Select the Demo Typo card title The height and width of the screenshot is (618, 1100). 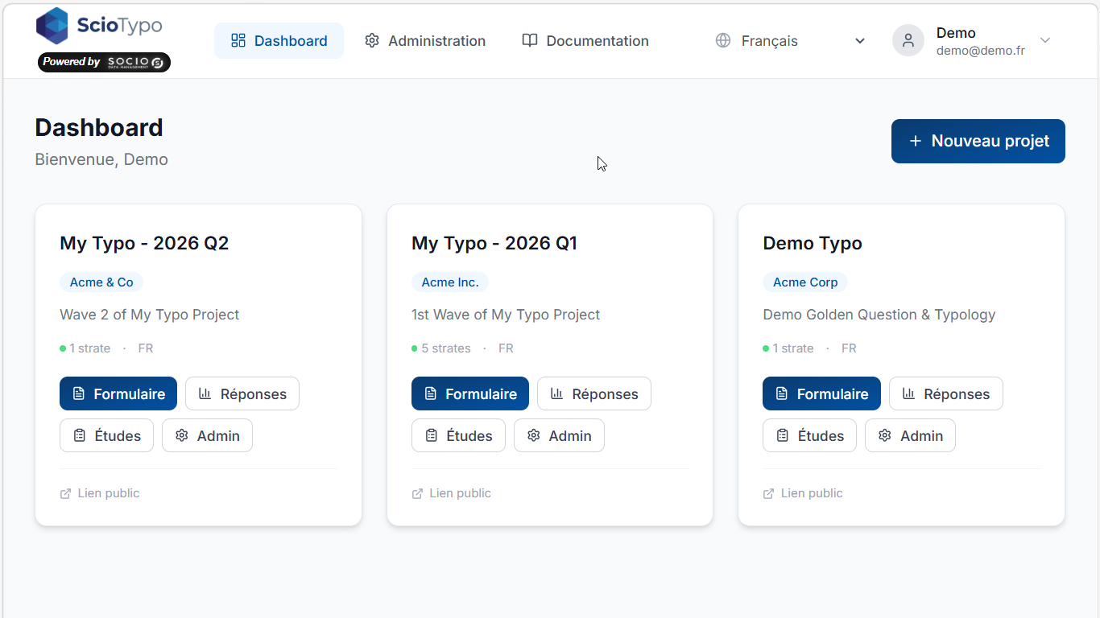coord(813,243)
